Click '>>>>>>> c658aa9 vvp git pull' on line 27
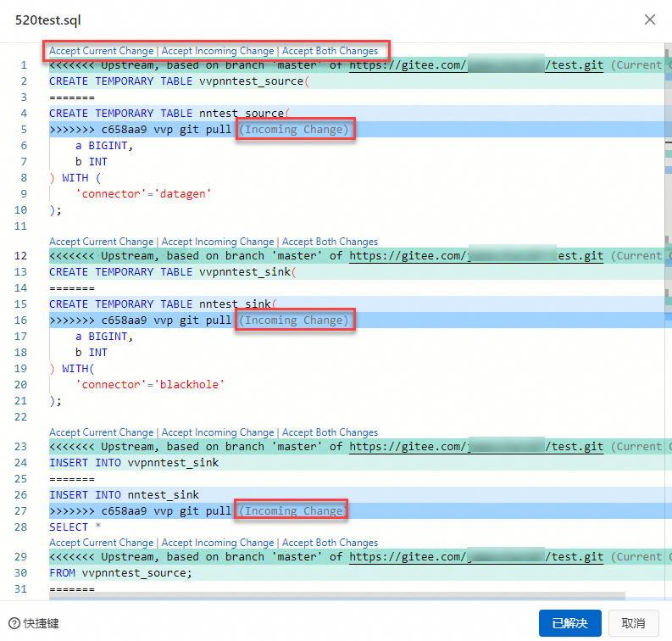Image resolution: width=672 pixels, height=641 pixels. pos(140,511)
